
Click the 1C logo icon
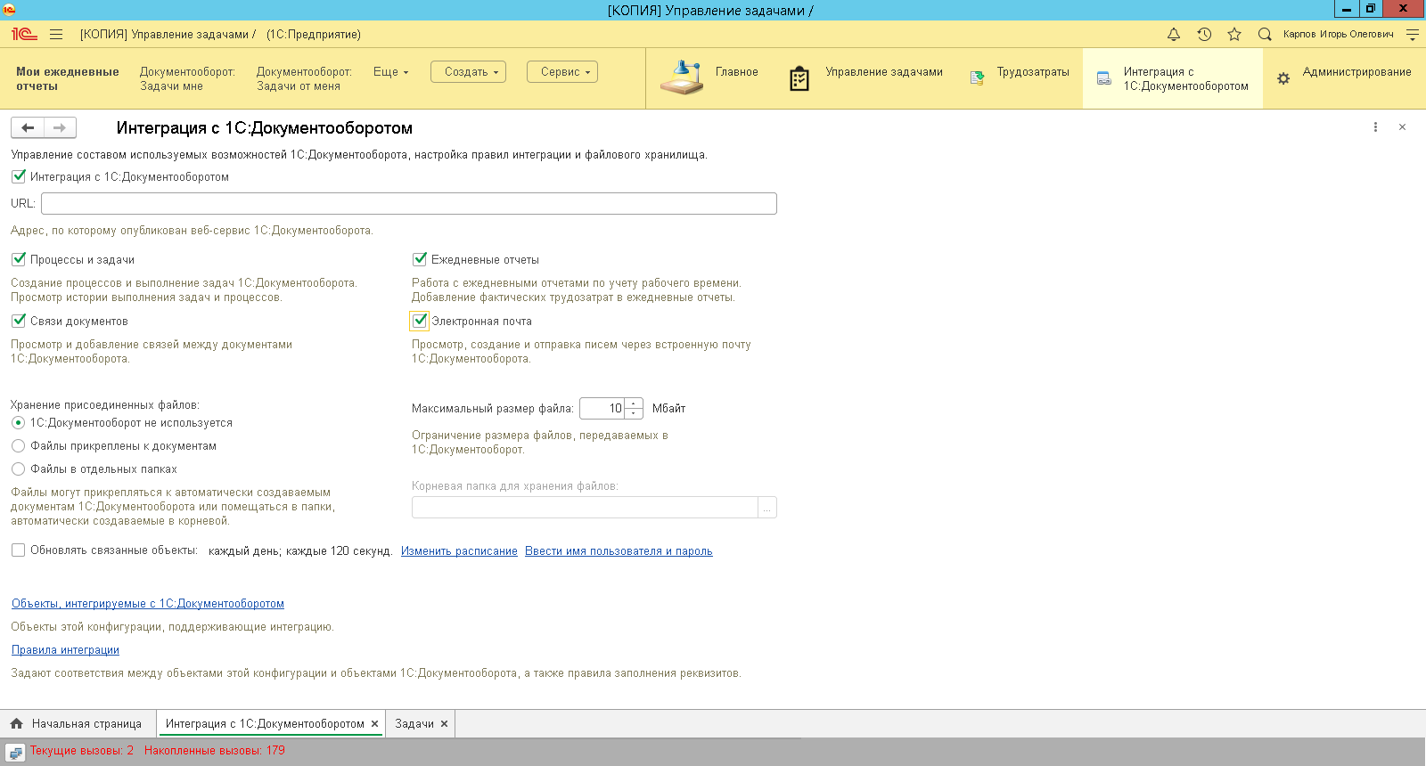click(x=24, y=34)
